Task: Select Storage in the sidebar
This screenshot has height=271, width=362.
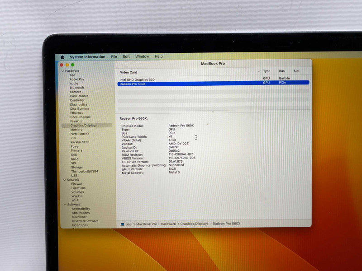Action: coord(77,167)
